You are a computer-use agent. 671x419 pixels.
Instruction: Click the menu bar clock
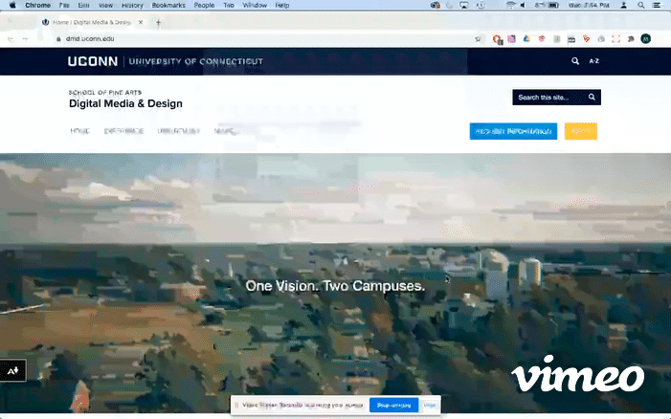click(x=589, y=5)
